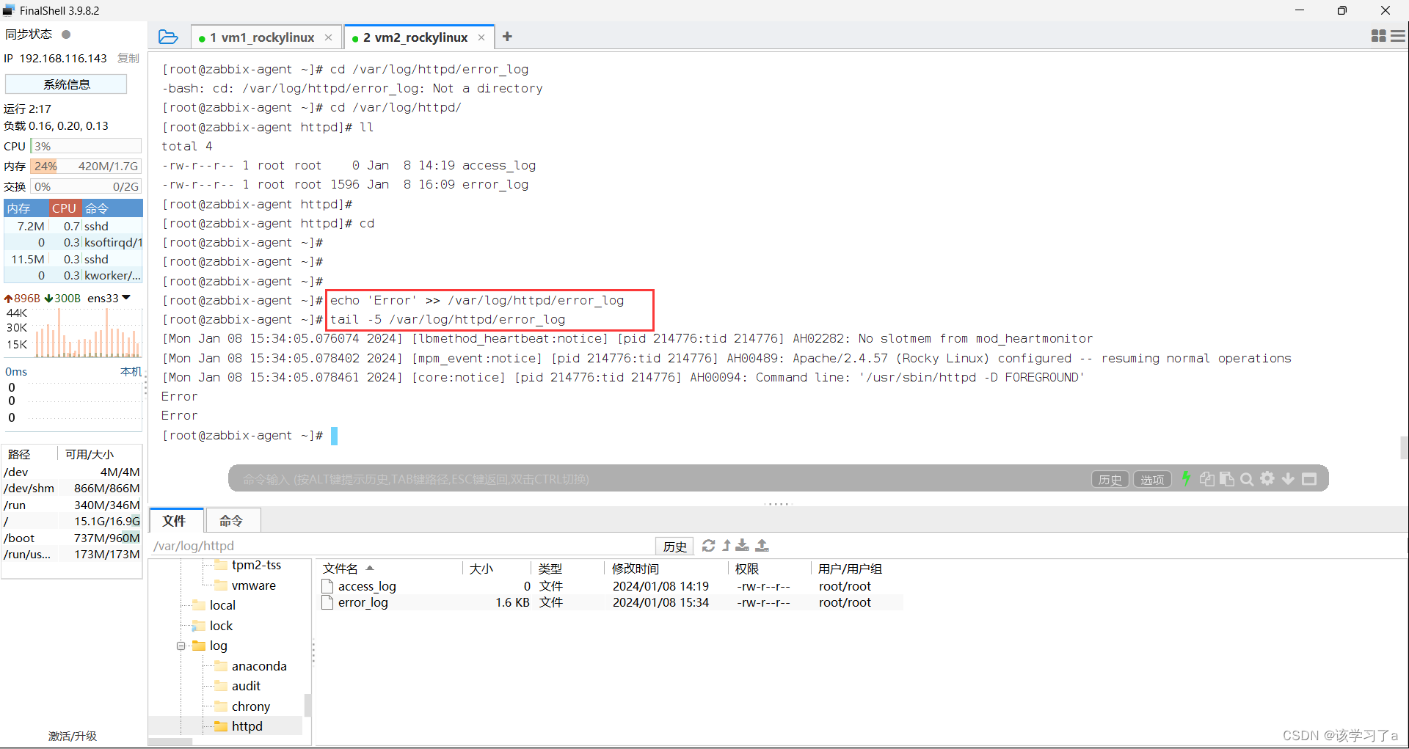Open 选项 options in the command bar
This screenshot has height=749, width=1409.
click(x=1152, y=480)
